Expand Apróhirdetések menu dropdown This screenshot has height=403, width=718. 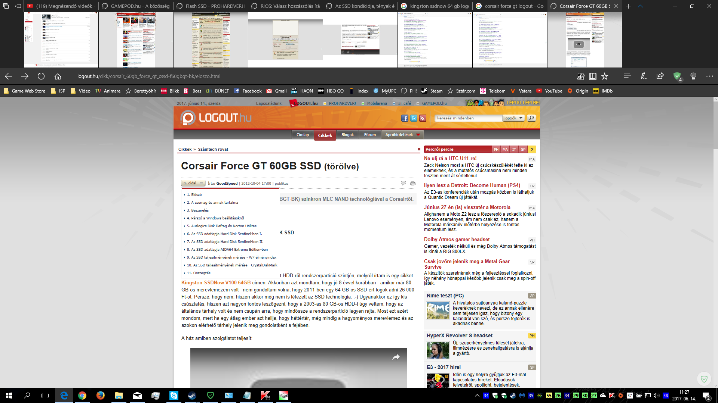tap(402, 135)
